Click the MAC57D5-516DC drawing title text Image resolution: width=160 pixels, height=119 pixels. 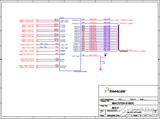[123, 103]
